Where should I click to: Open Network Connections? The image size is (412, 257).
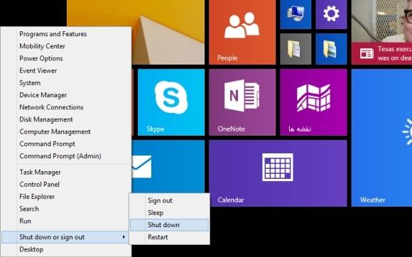pyautogui.click(x=51, y=107)
